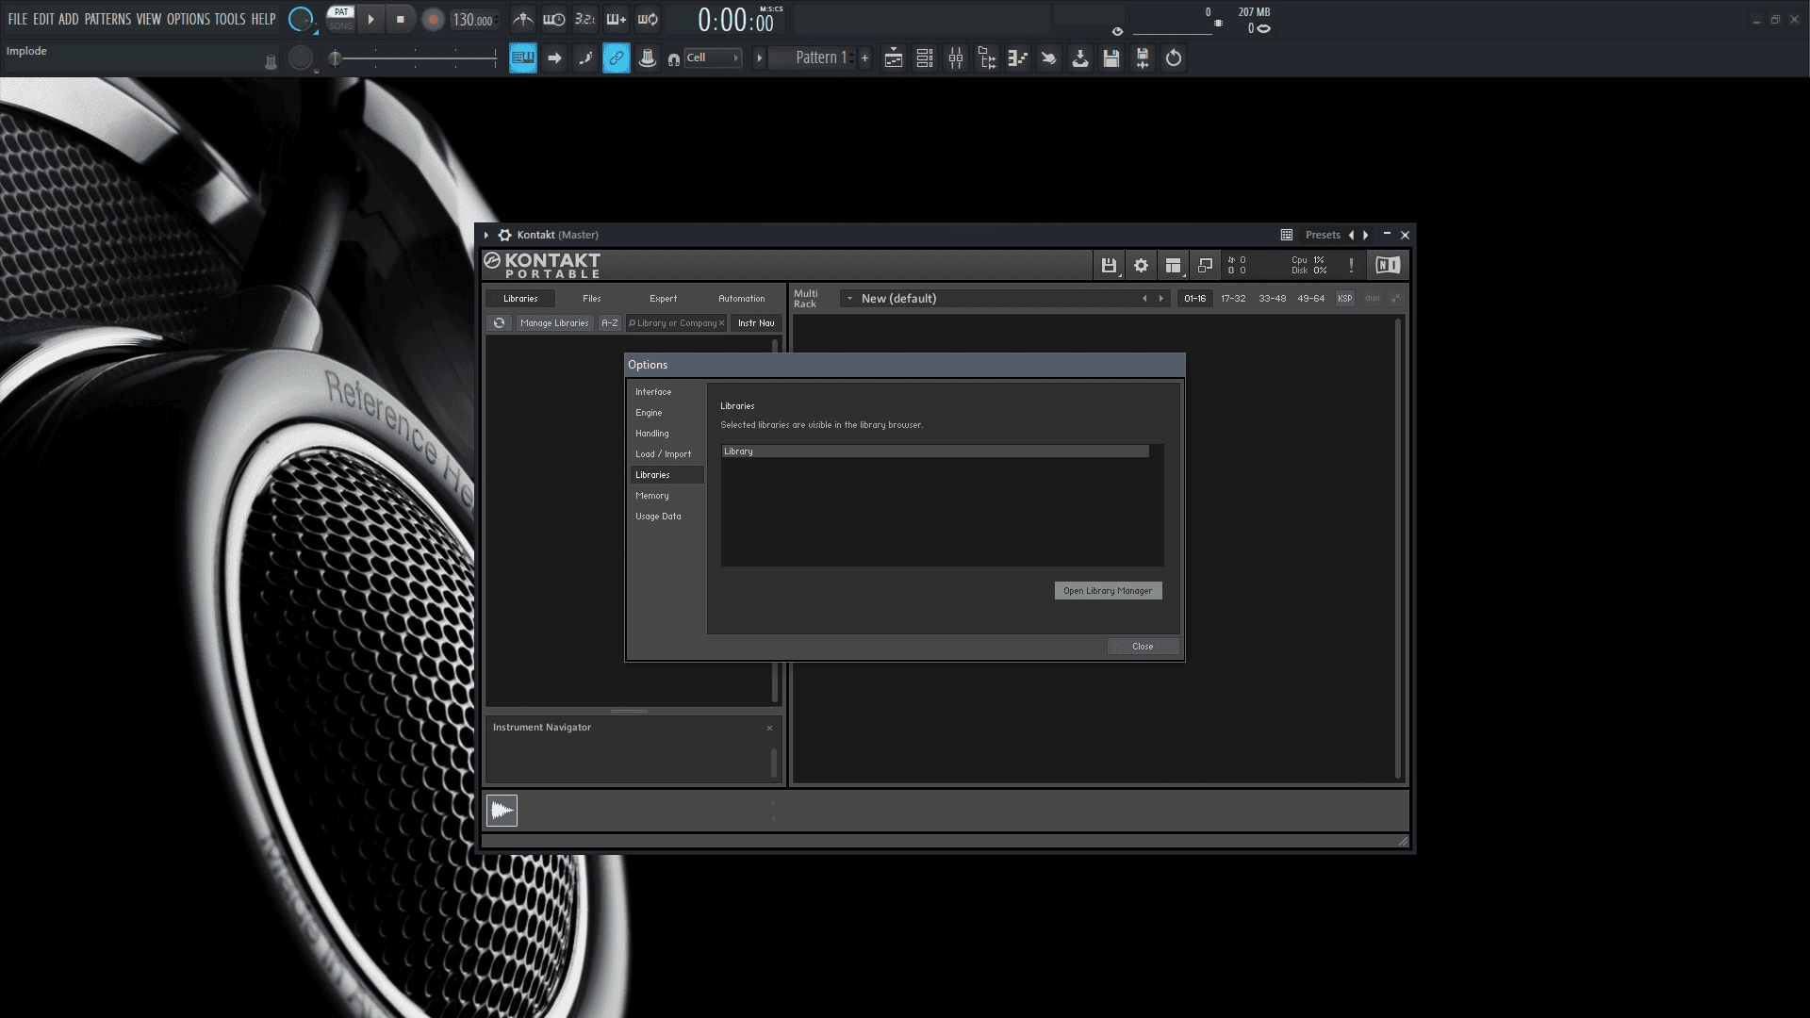Image resolution: width=1810 pixels, height=1018 pixels.
Task: Select the Load / Import options category
Action: (666, 454)
